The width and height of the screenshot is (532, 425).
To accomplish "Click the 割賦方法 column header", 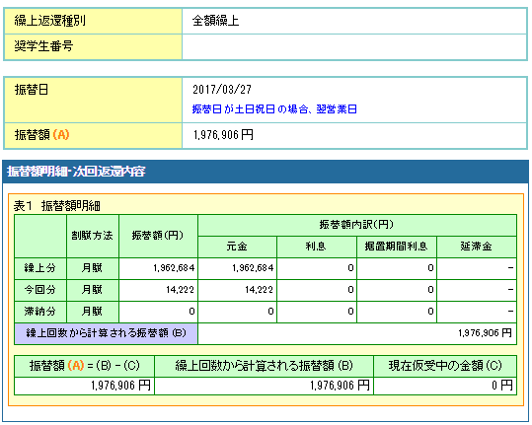I will (93, 236).
